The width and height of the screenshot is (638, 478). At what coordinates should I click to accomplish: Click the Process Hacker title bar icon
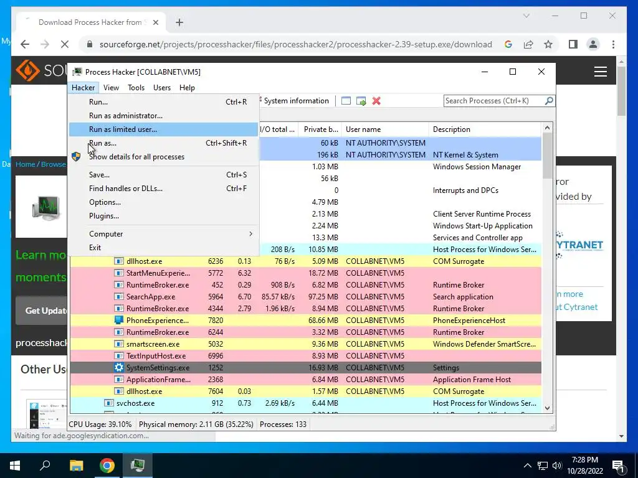[77, 72]
